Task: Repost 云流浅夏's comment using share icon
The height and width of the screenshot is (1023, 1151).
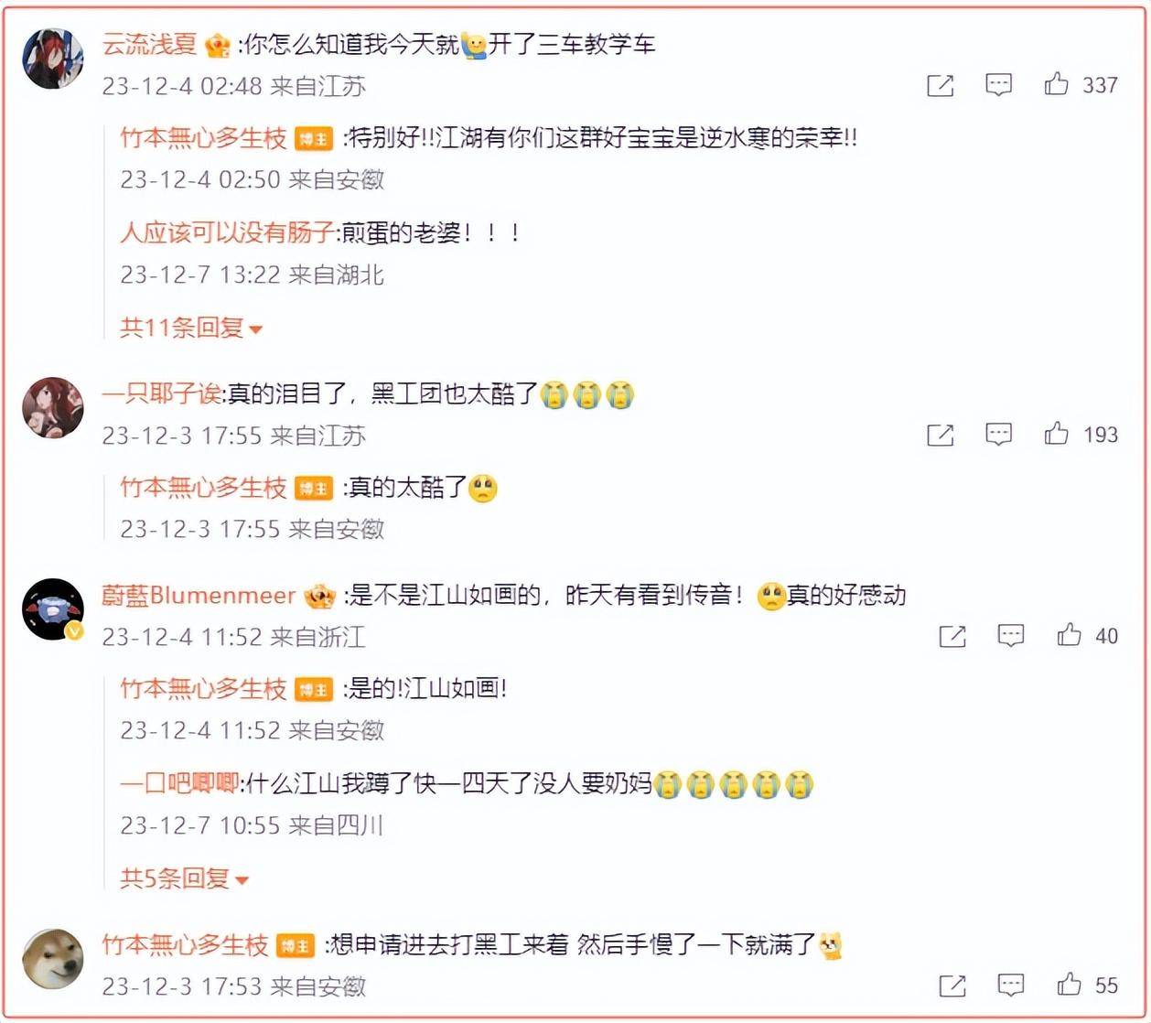Action: [941, 85]
